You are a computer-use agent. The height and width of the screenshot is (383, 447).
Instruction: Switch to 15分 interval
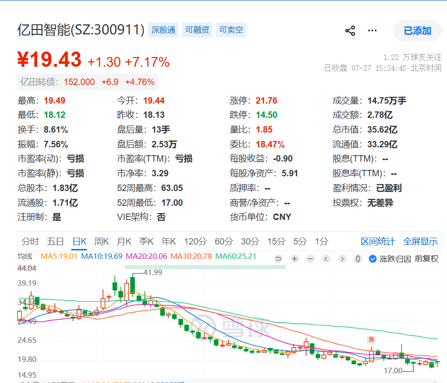(x=276, y=242)
